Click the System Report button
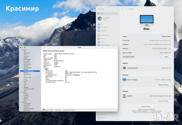 (x=147, y=106)
